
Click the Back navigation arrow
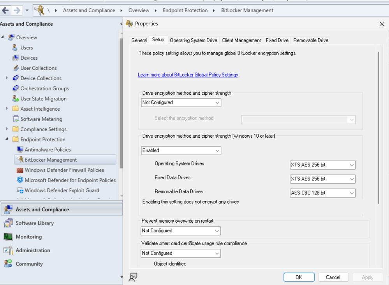pyautogui.click(x=5, y=11)
